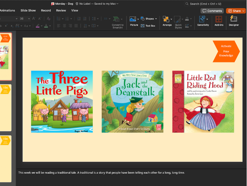Open the bullet list style dropdown arrow
This screenshot has width=247, height=186.
tap(63, 19)
